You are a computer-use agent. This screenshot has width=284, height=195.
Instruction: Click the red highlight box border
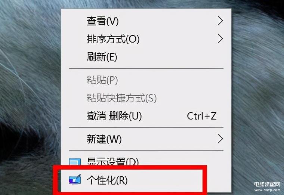(130, 167)
